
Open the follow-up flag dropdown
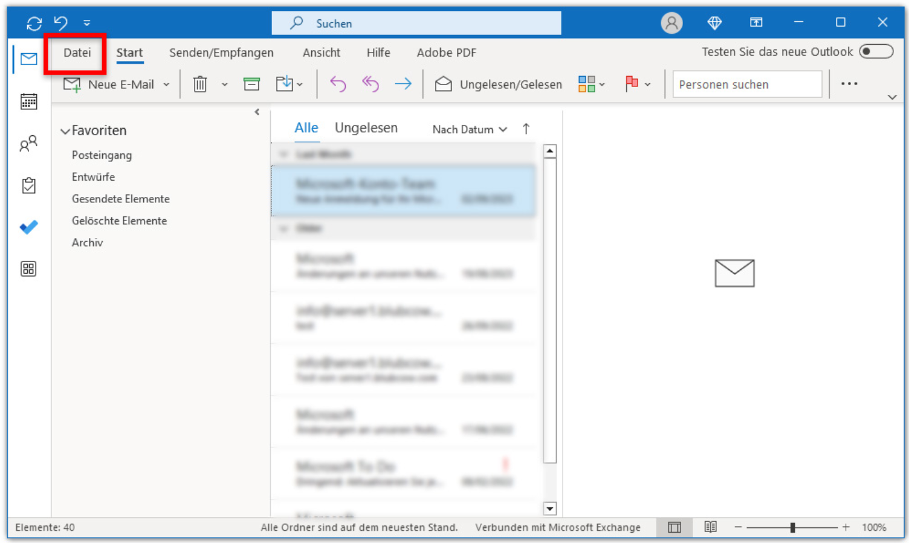647,85
